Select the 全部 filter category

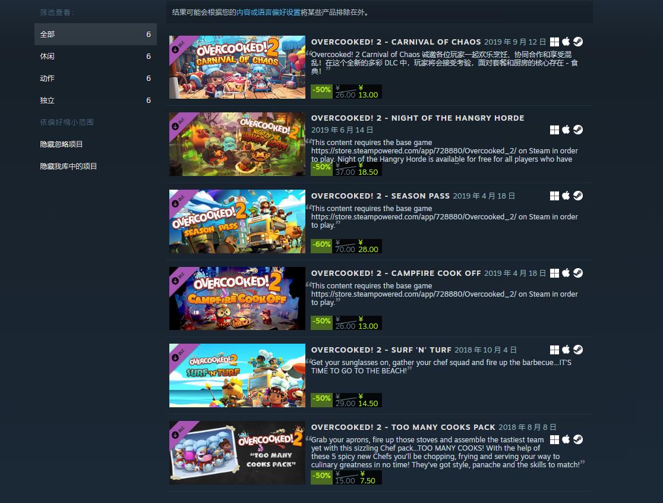pos(96,34)
